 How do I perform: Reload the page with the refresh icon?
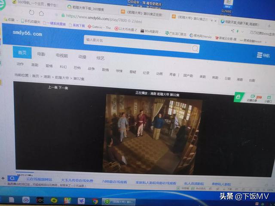click(x=31, y=12)
